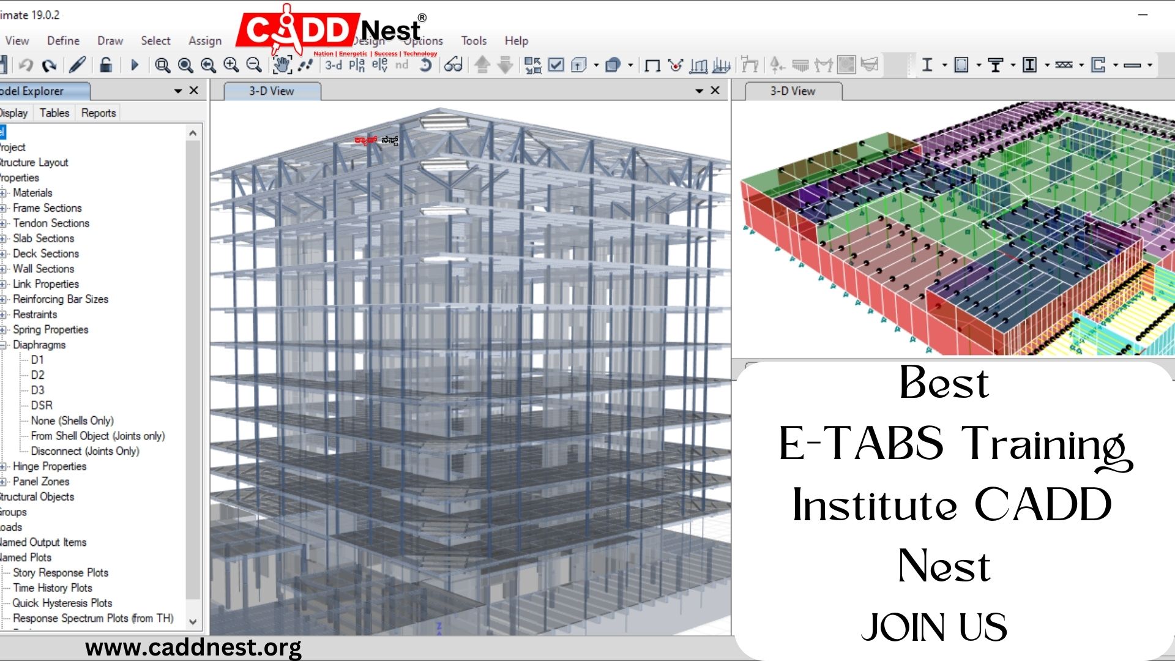Expand the Diaphragms tree item

point(3,345)
